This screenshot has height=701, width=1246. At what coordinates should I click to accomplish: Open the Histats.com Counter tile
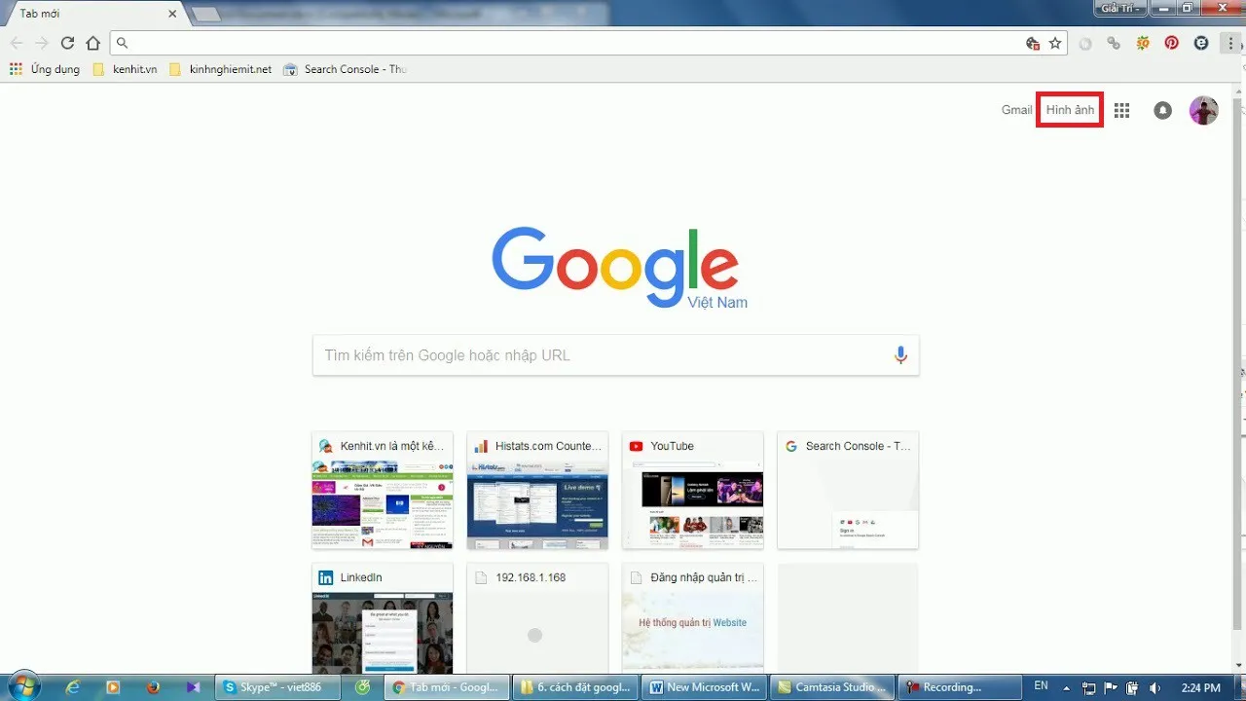click(x=537, y=491)
